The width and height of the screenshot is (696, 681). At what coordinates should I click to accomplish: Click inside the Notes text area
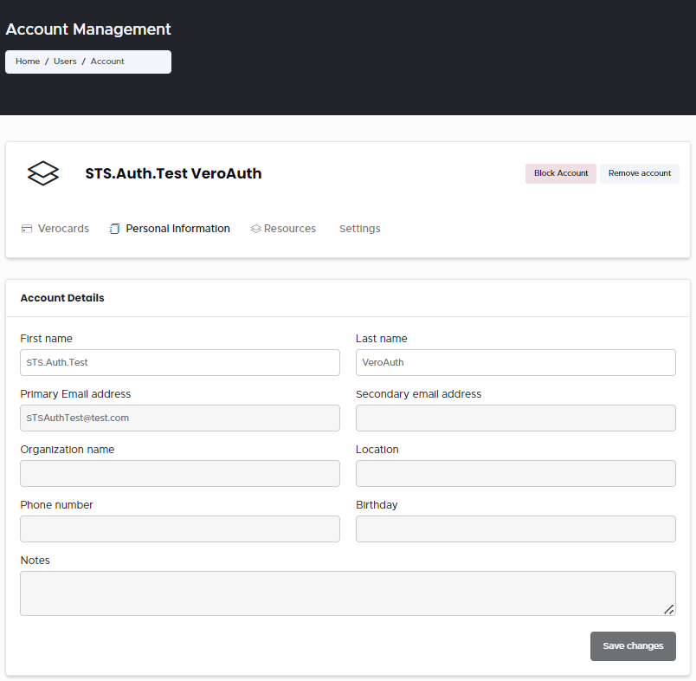[x=346, y=593]
